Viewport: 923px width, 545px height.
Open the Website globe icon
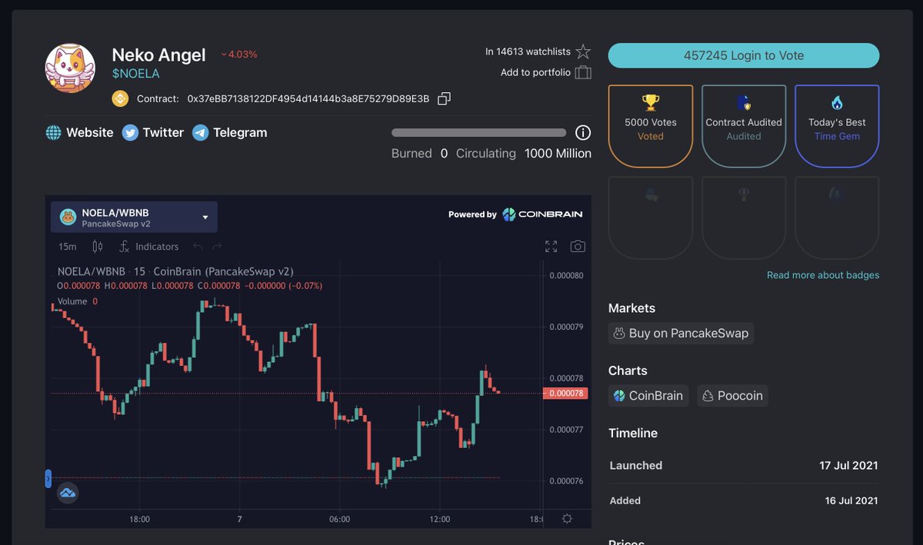[x=53, y=132]
